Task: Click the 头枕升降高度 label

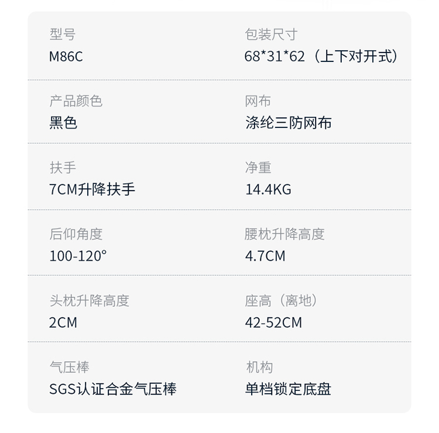Action: 89,301
